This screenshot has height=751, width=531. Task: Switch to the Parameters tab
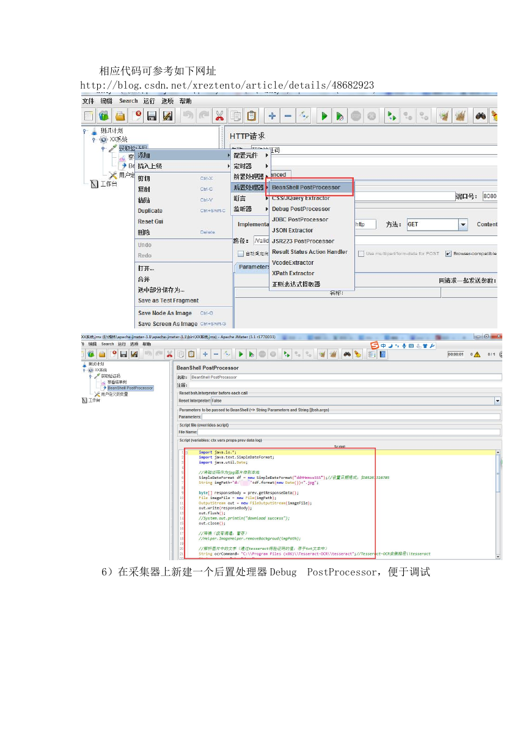tap(254, 267)
